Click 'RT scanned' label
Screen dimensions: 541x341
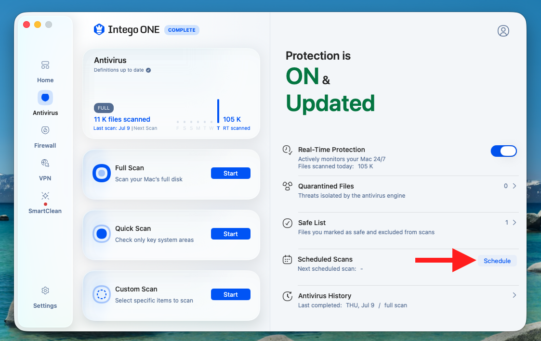click(x=237, y=128)
